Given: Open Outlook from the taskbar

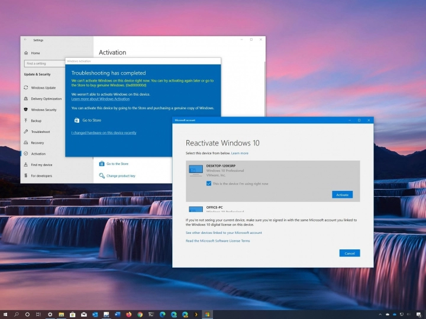Looking at the screenshot, I should (95, 314).
